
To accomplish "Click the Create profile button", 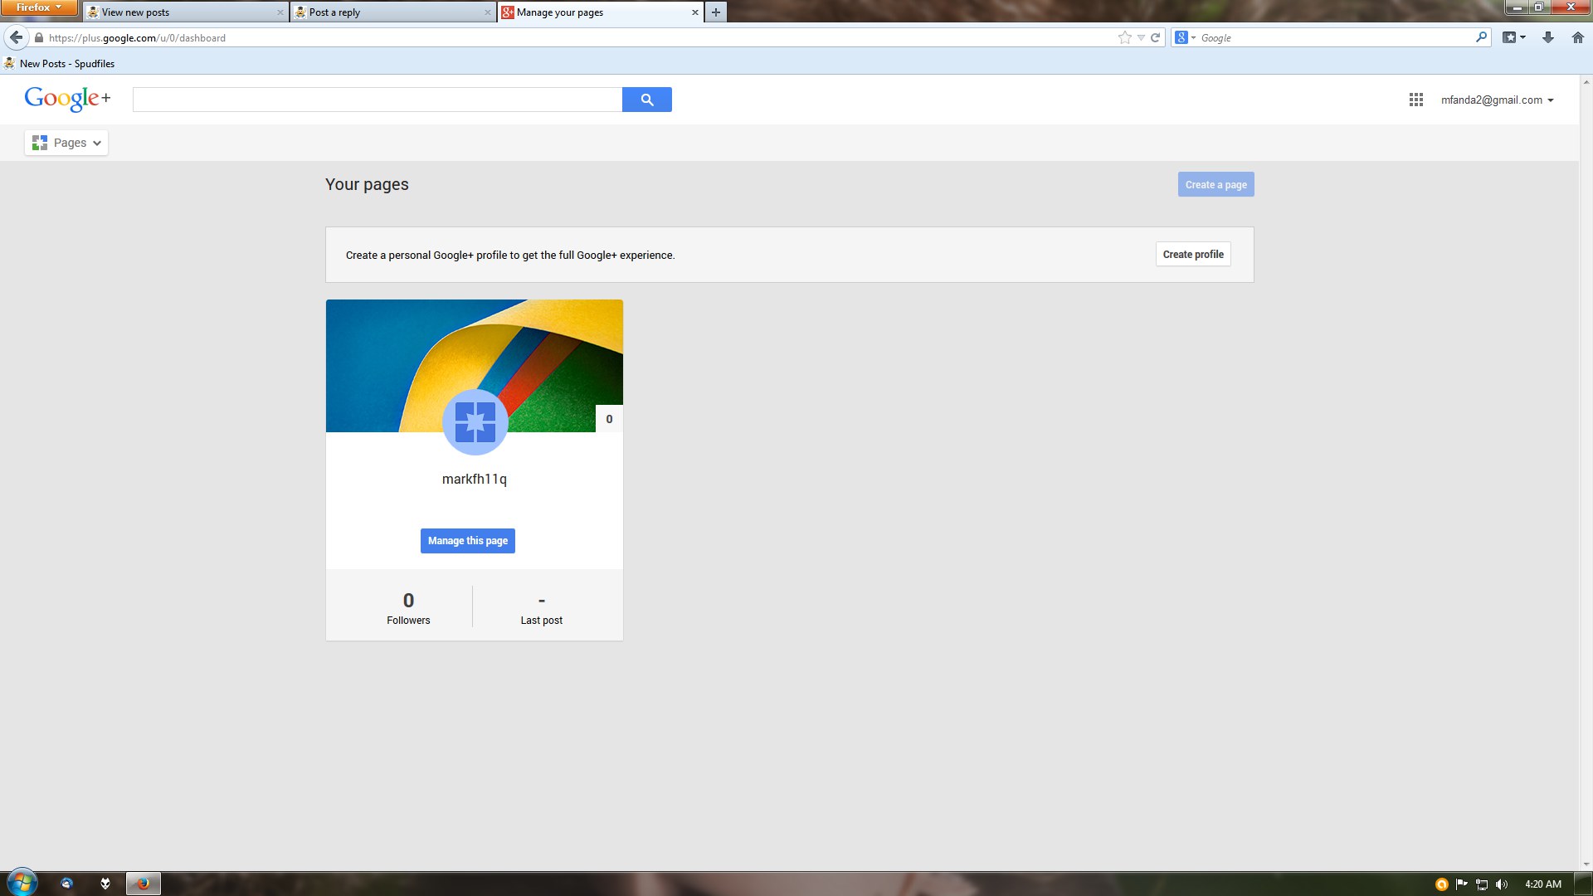I will tap(1192, 255).
